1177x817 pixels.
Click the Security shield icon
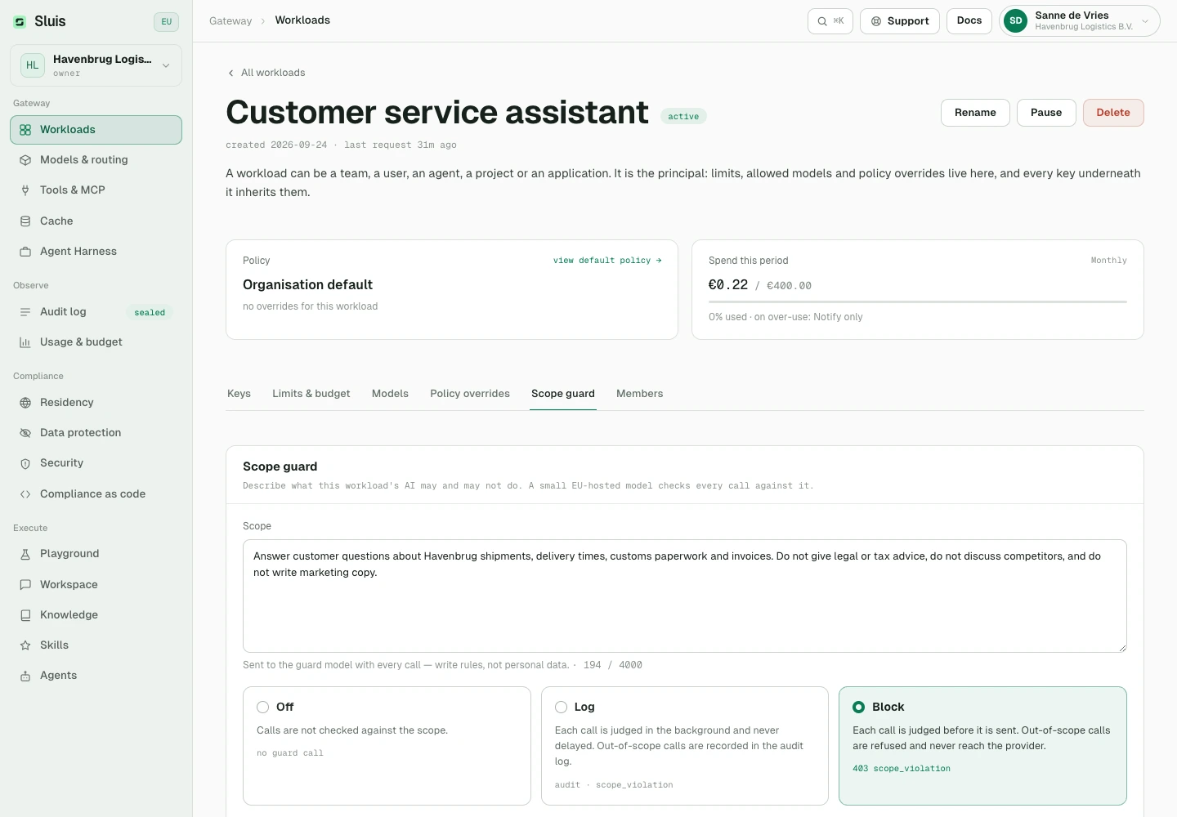click(x=25, y=463)
